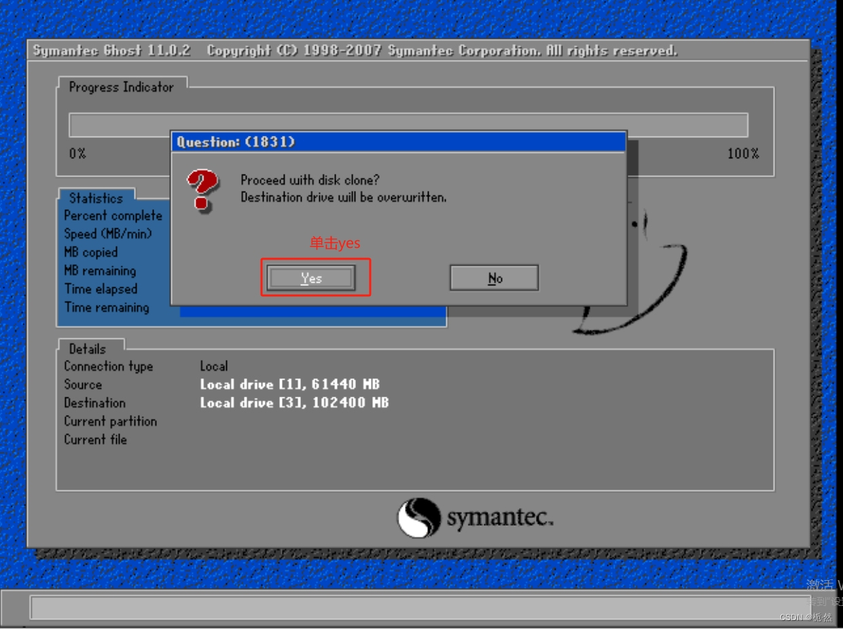Cancel disk clone with No button

(495, 278)
